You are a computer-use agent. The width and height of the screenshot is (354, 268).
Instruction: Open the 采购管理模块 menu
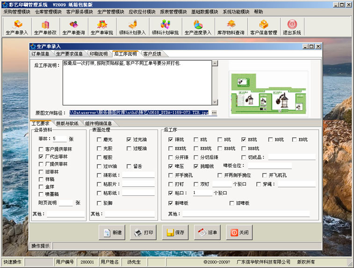click(x=17, y=12)
